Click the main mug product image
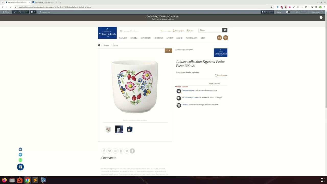The width and height of the screenshot is (327, 184). coord(135,86)
